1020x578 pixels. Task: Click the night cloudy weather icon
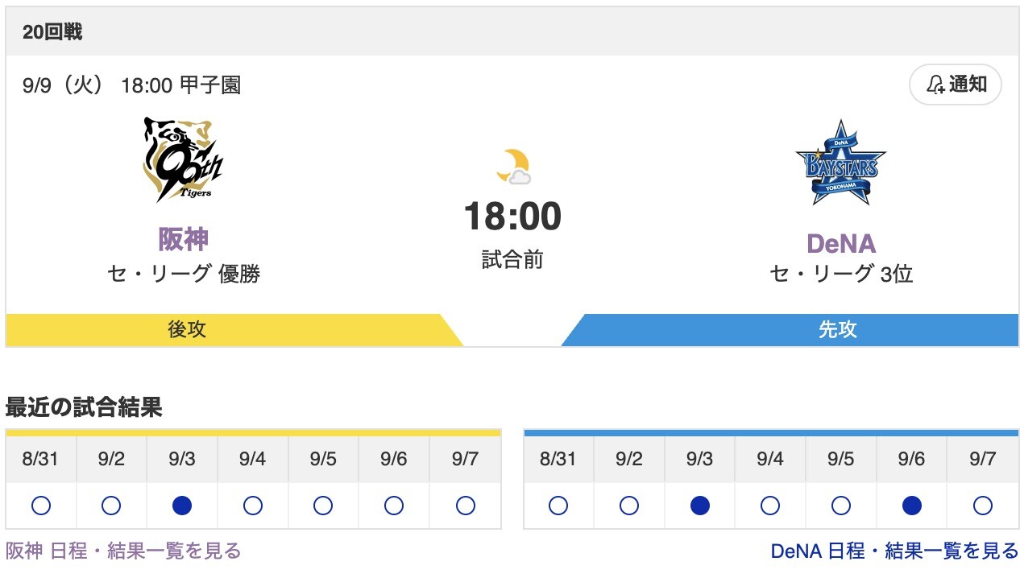click(512, 167)
